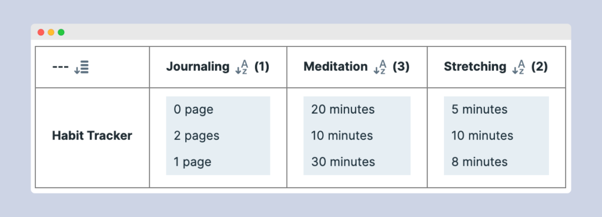Viewport: 602px width, 217px height.
Task: Select the Journaling column header text
Action: point(198,67)
